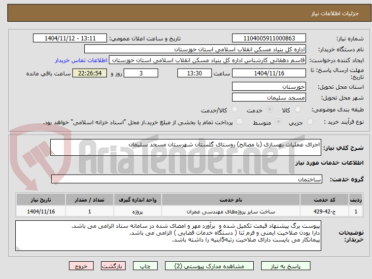Viewport: 372px width, 279px height.
Task: Click the گروه خدمت ساختمان field
Action: pyautogui.click(x=186, y=179)
